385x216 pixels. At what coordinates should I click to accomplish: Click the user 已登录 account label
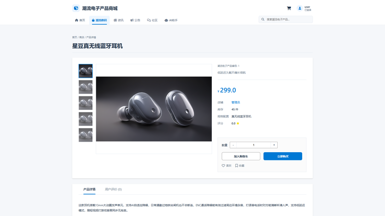coord(308,8)
